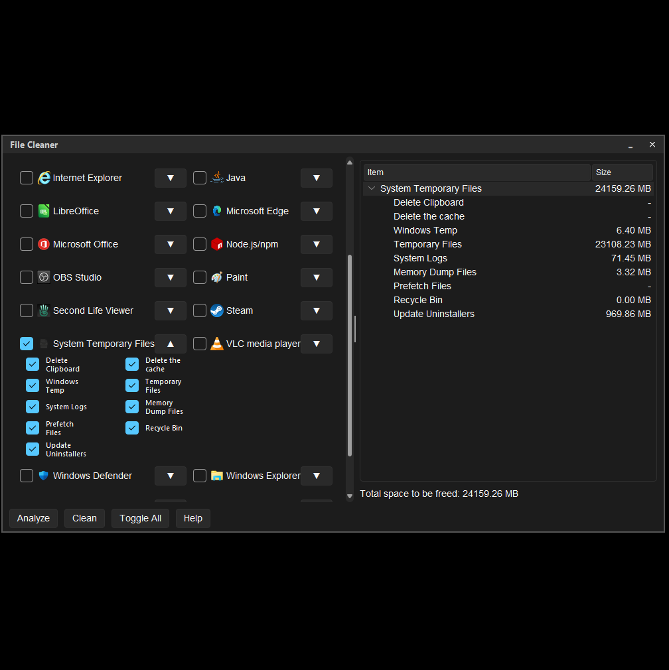Screen dimensions: 669x670
Task: Click the Java coffee cup icon
Action: 217,177
